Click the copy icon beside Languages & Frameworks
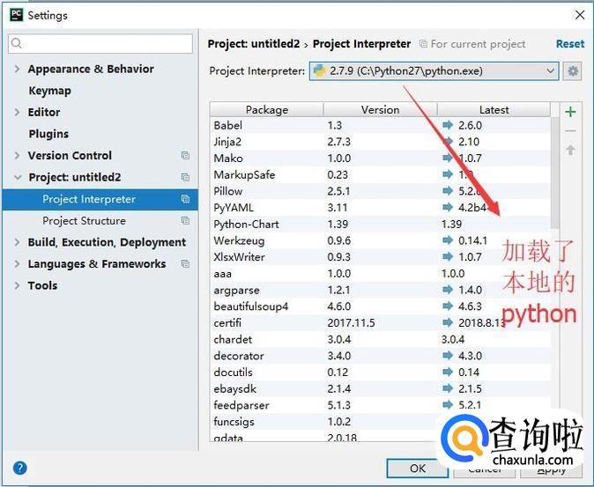Screen dimensions: 594x487 tap(185, 263)
